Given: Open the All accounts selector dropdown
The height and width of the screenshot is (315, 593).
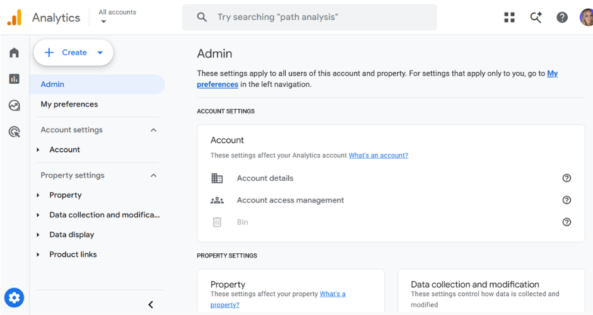Looking at the screenshot, I should coord(117,16).
